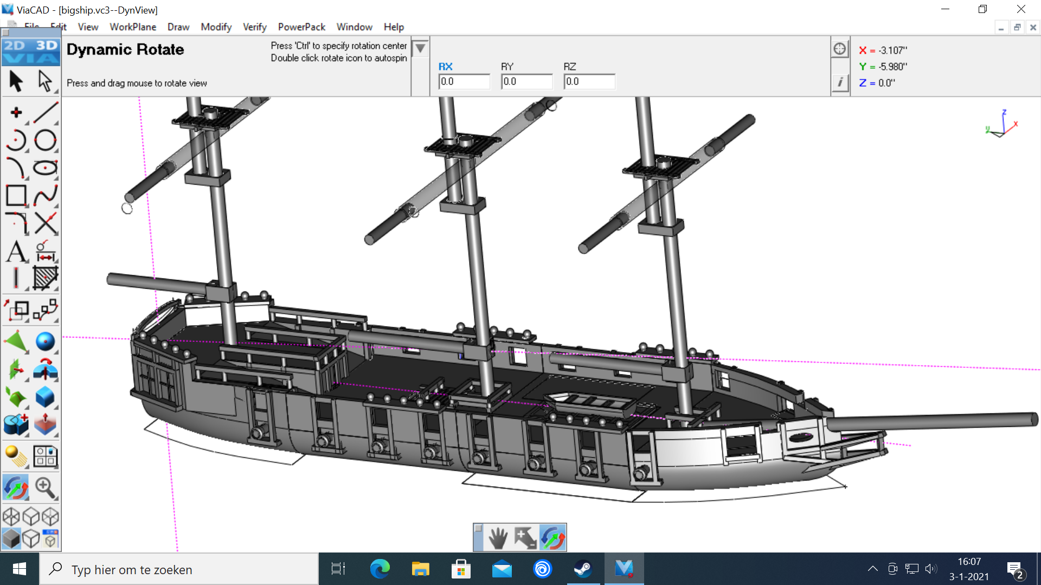Open the WorkPlane menu

(133, 27)
